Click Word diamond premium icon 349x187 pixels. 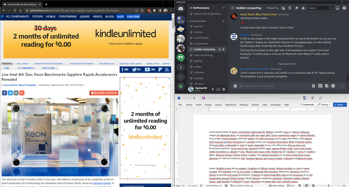(313, 98)
